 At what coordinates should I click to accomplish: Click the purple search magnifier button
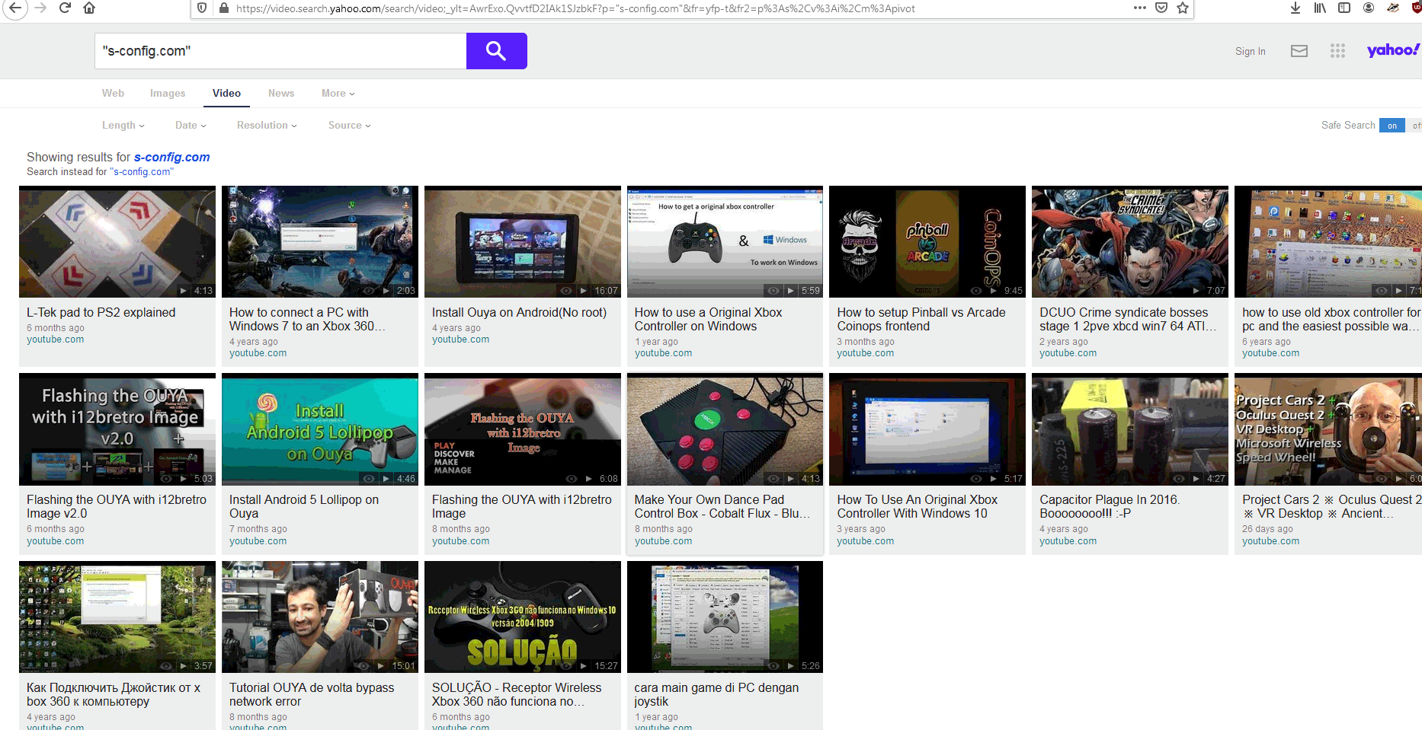[x=496, y=51]
